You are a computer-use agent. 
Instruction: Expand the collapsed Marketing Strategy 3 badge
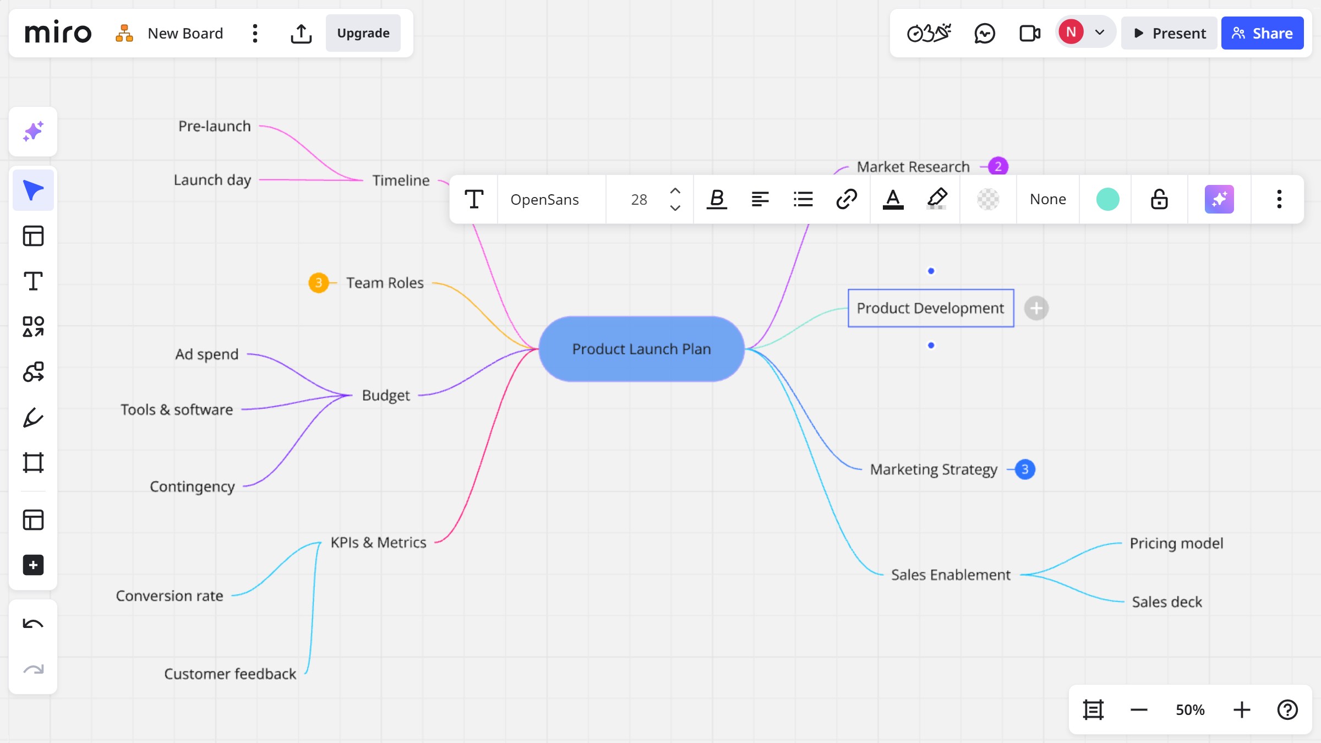point(1025,469)
